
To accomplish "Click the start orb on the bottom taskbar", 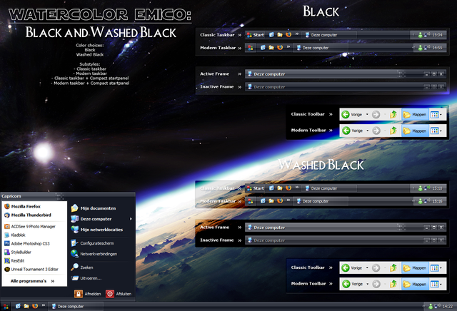I will [6, 306].
